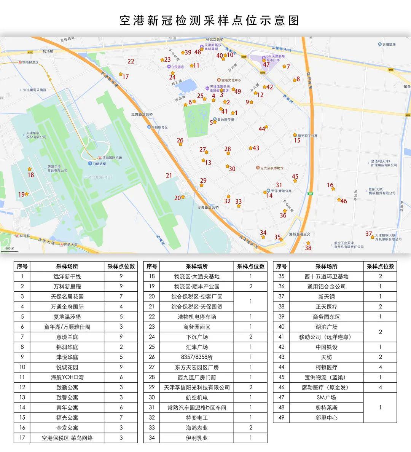Click the 采样点位数 column header
411x452 pixels.
click(x=121, y=267)
